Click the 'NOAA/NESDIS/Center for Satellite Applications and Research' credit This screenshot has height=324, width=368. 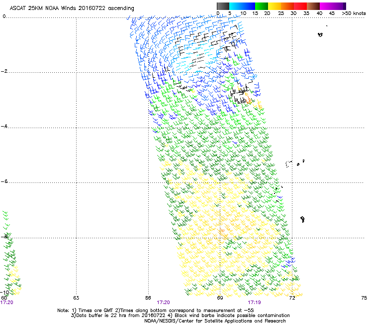click(215, 321)
